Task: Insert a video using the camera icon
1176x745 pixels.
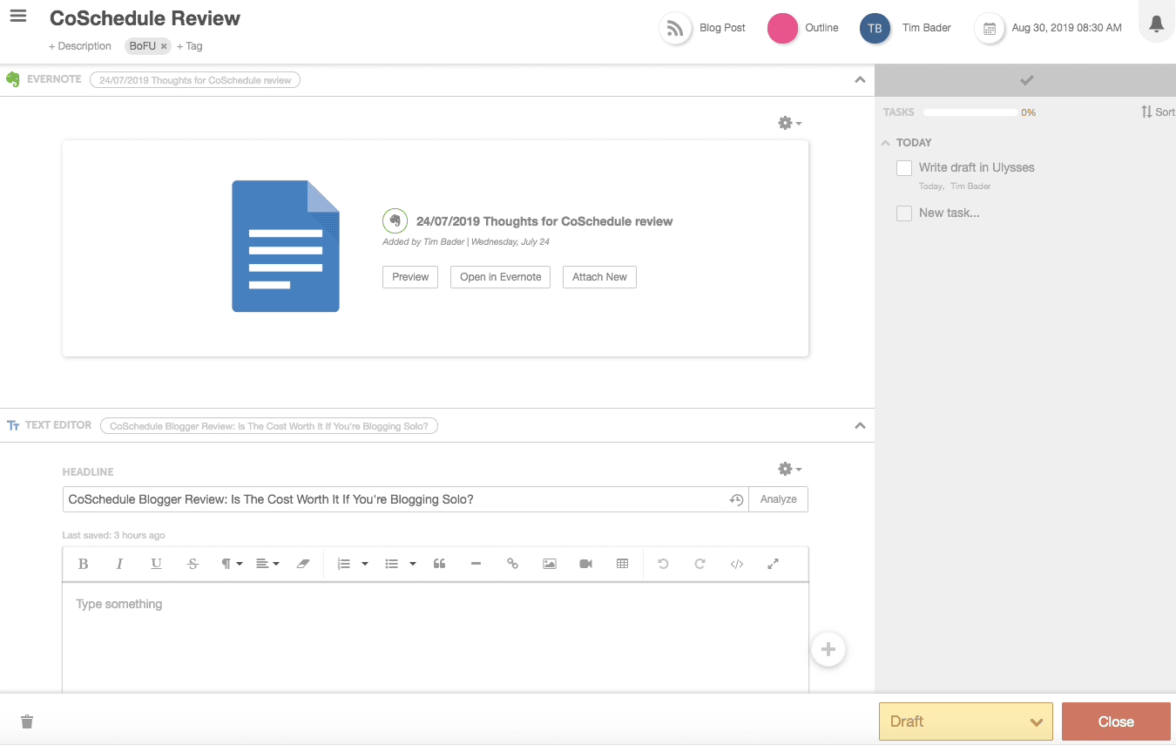Action: (585, 564)
